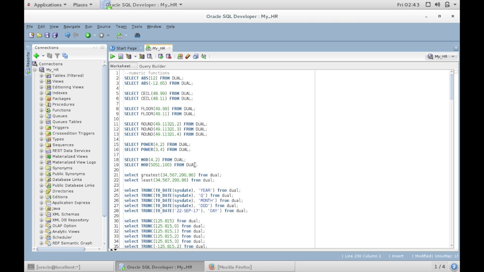
Task: Click the workspace switcher 1/4 indicator
Action: [x=439, y=267]
